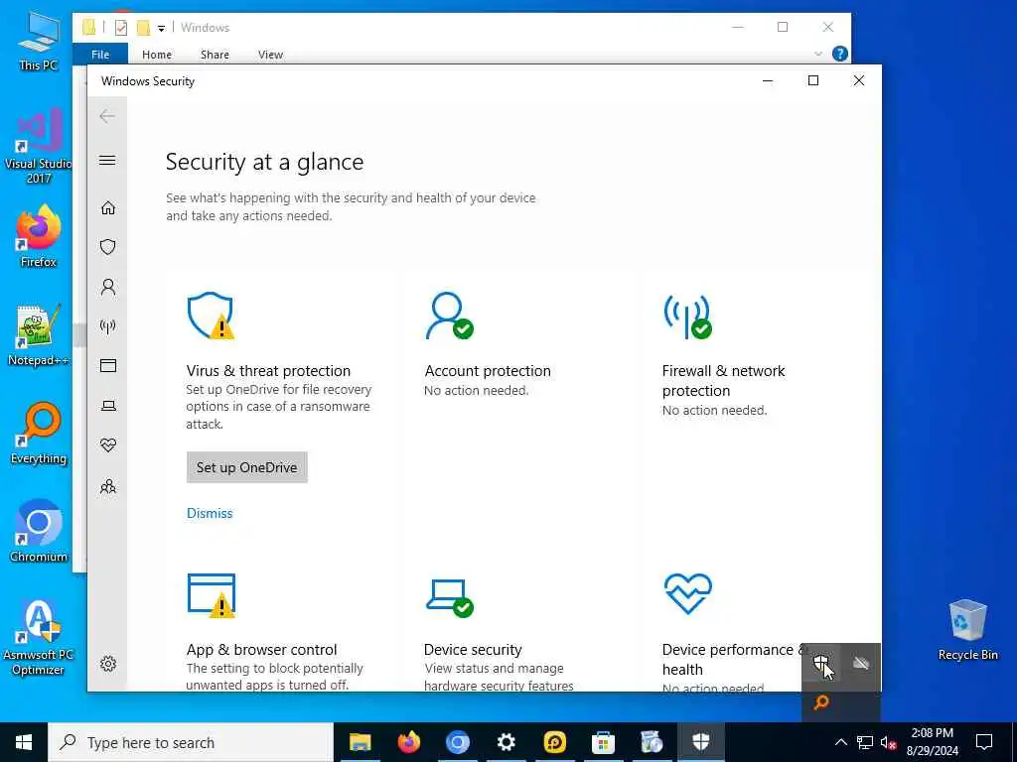Image resolution: width=1017 pixels, height=762 pixels.
Task: Click the Set up OneDrive button
Action: click(x=247, y=467)
